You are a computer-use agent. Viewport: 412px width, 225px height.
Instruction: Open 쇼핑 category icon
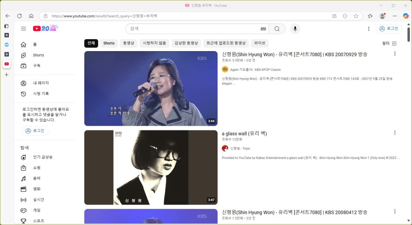(x=23, y=168)
